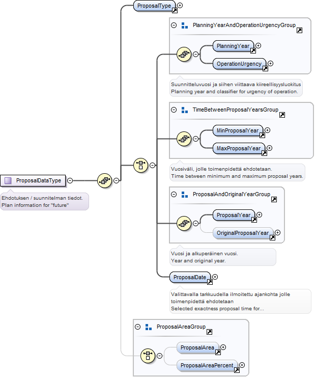This screenshot has height=377, width=315.
Task: Collapse the sequence inside ProposalAndOriginalYearGroup
Action: coord(196,223)
